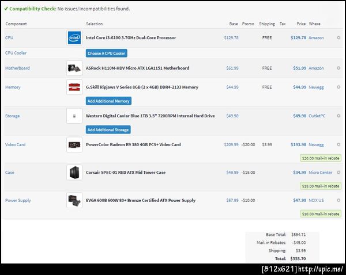Follow the Amazon merchant link for the motherboard
346x275 pixels.
tap(316, 68)
